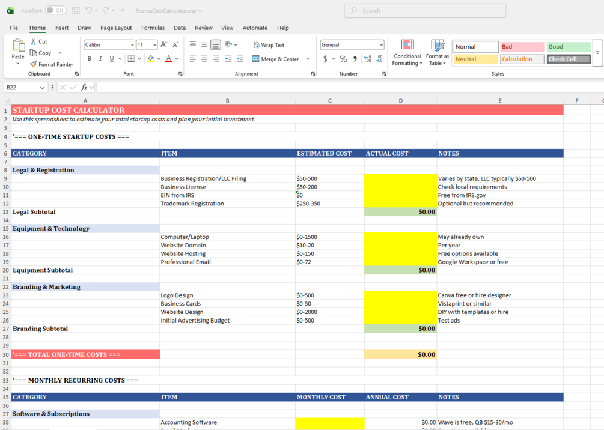Expand the cell Styles gallery

tap(597, 53)
